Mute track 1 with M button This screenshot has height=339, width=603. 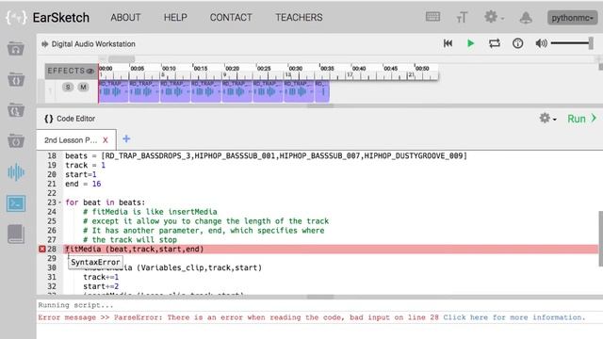click(x=83, y=88)
